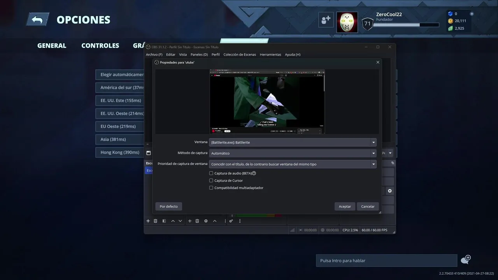This screenshot has width=498, height=280.
Task: Open the Archivo (F) menu
Action: [154, 54]
